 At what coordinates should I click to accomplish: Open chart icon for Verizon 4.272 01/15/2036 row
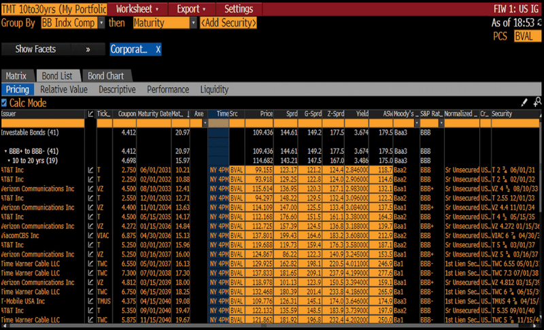coord(90,227)
